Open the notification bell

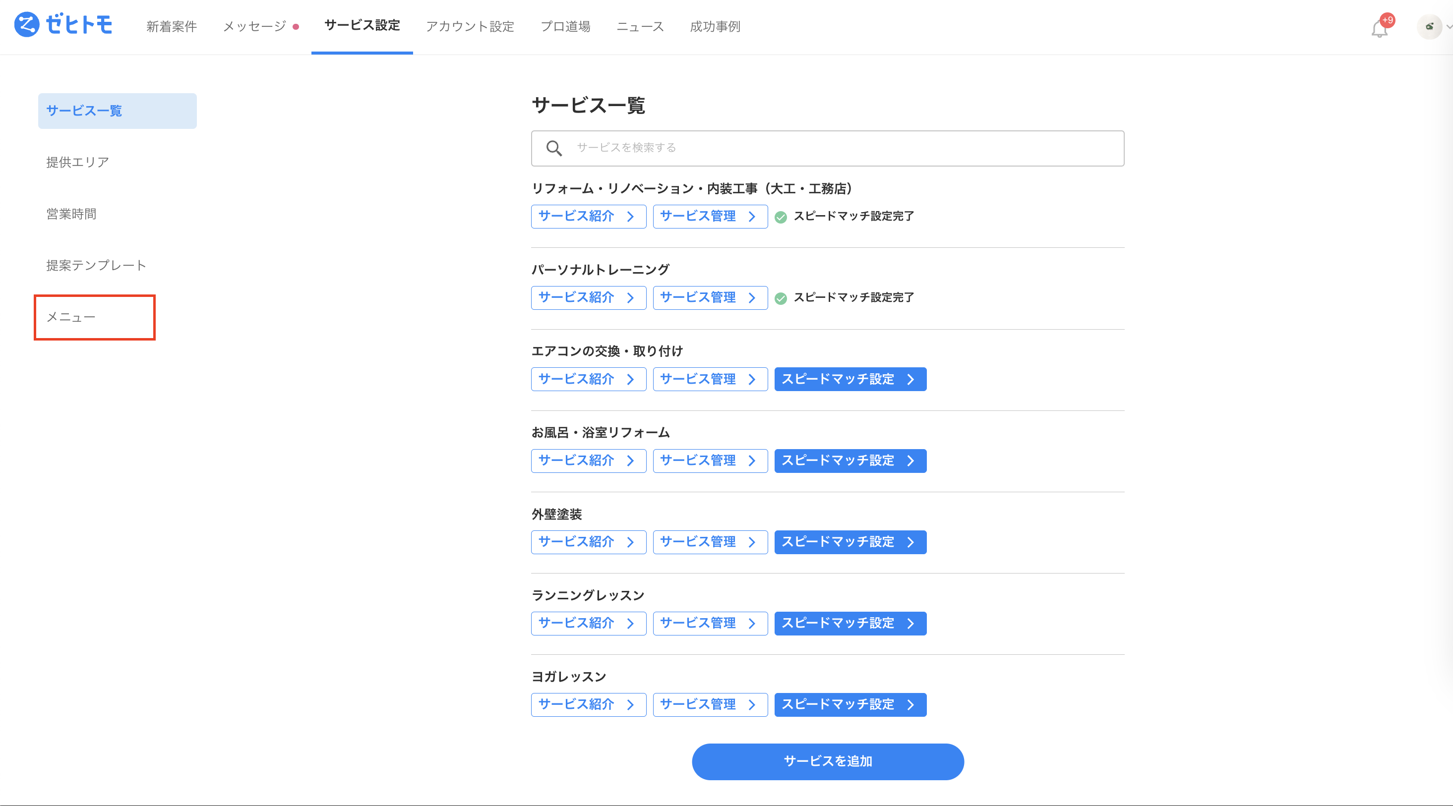[1380, 28]
